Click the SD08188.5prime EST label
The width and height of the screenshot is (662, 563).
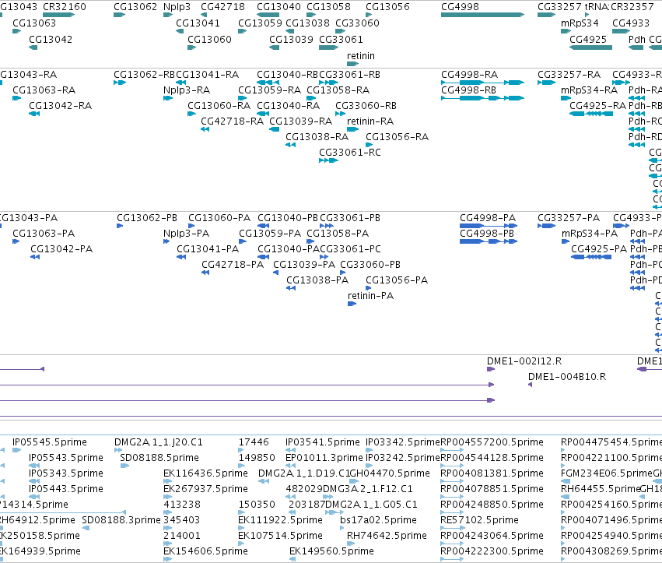(159, 458)
